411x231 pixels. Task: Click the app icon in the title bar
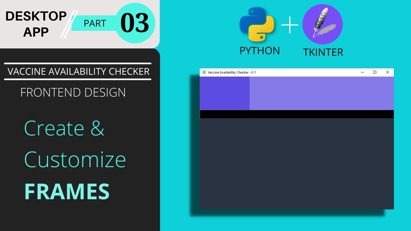pos(204,72)
